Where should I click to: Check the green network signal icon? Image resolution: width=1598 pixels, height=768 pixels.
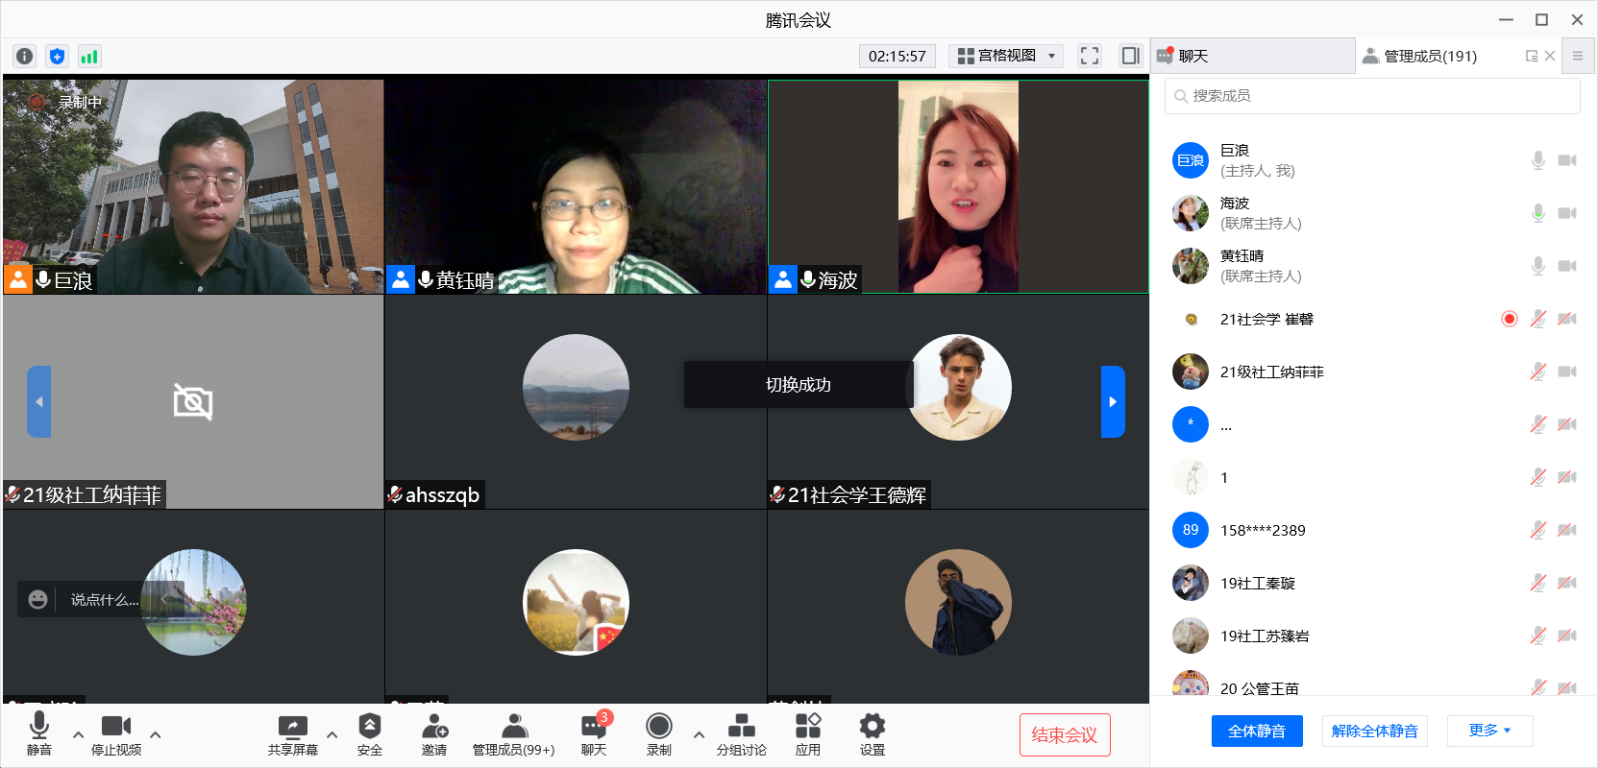pos(89,57)
